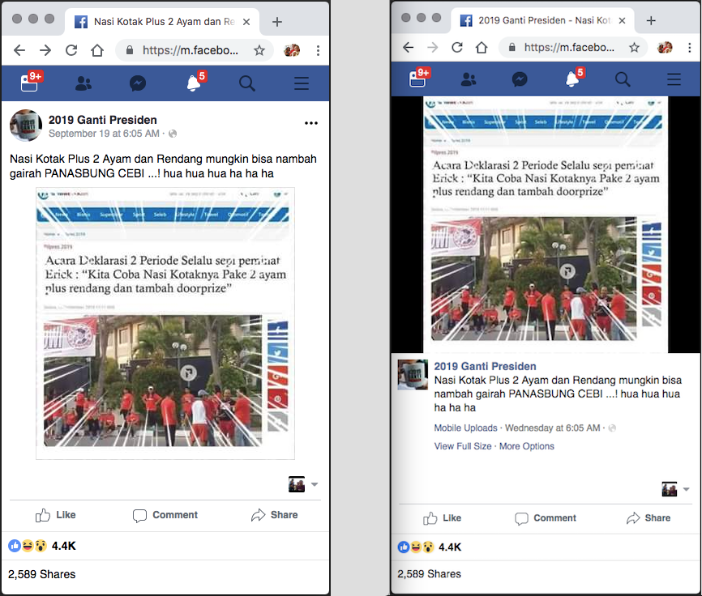The image size is (702, 596).
Task: Open the 'Mobile Uploads' album link
Action: 465,428
